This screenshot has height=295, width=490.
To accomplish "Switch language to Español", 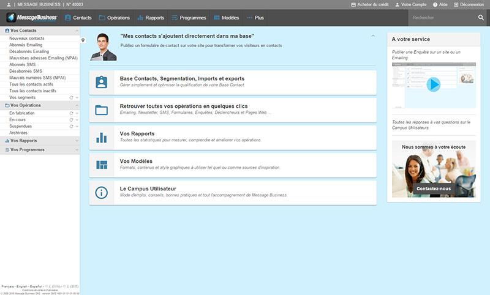I will pyautogui.click(x=36, y=286).
